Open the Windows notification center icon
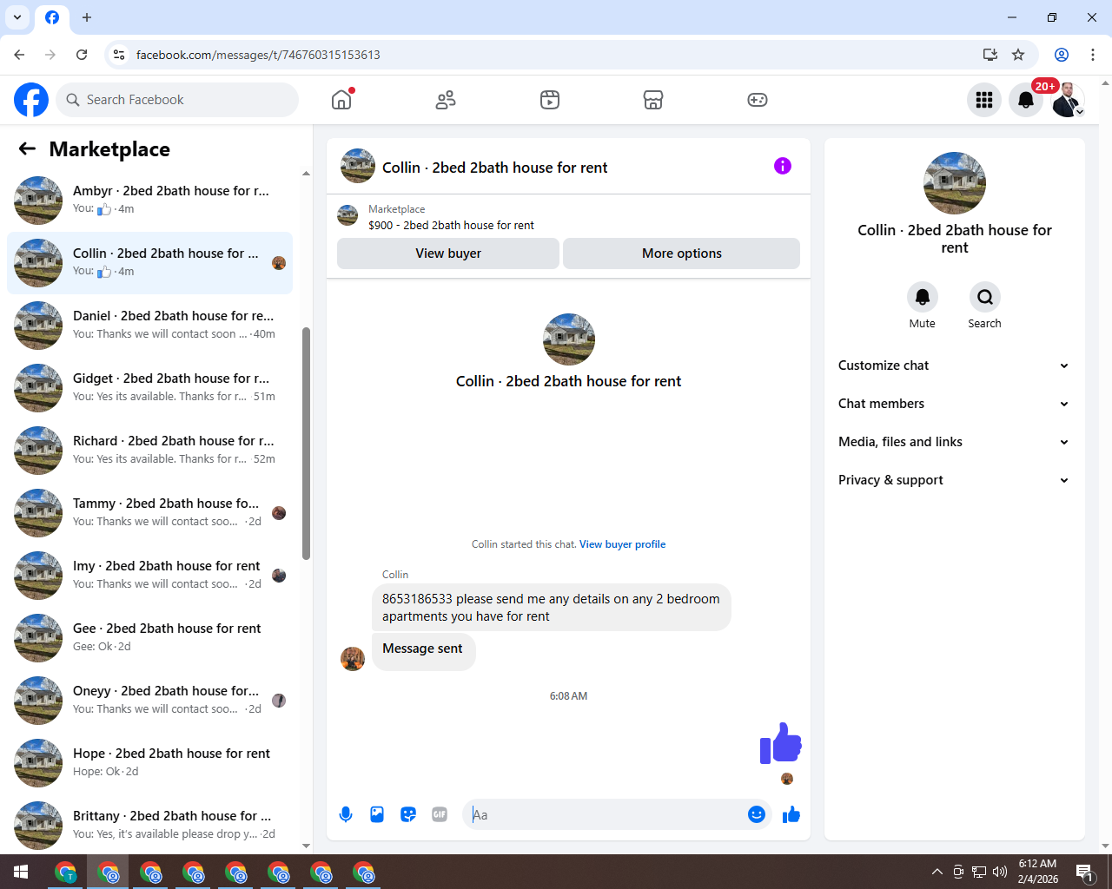Viewport: 1112px width, 889px height. pos(1084,872)
